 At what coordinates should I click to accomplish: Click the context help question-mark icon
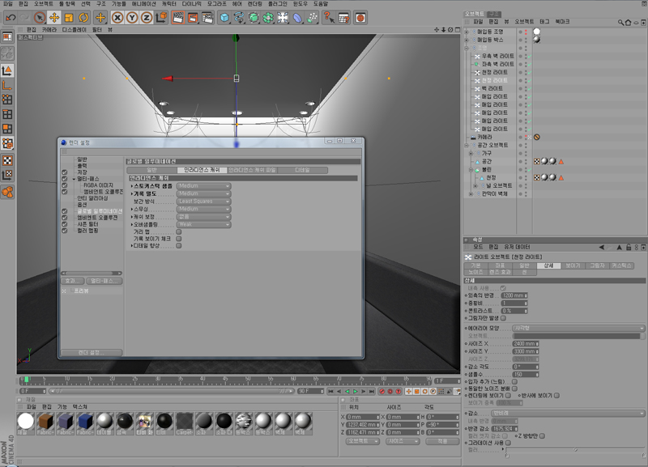pyautogui.click(x=329, y=17)
